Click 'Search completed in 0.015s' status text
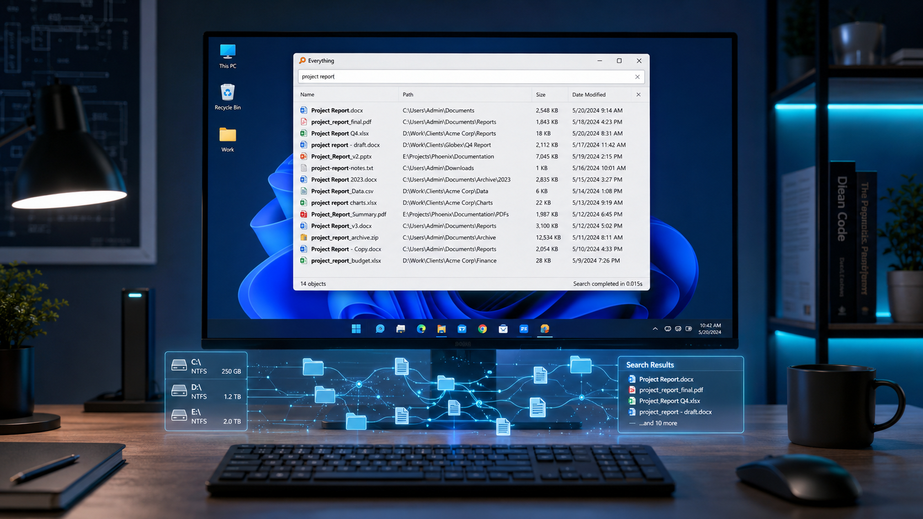 [x=608, y=284]
